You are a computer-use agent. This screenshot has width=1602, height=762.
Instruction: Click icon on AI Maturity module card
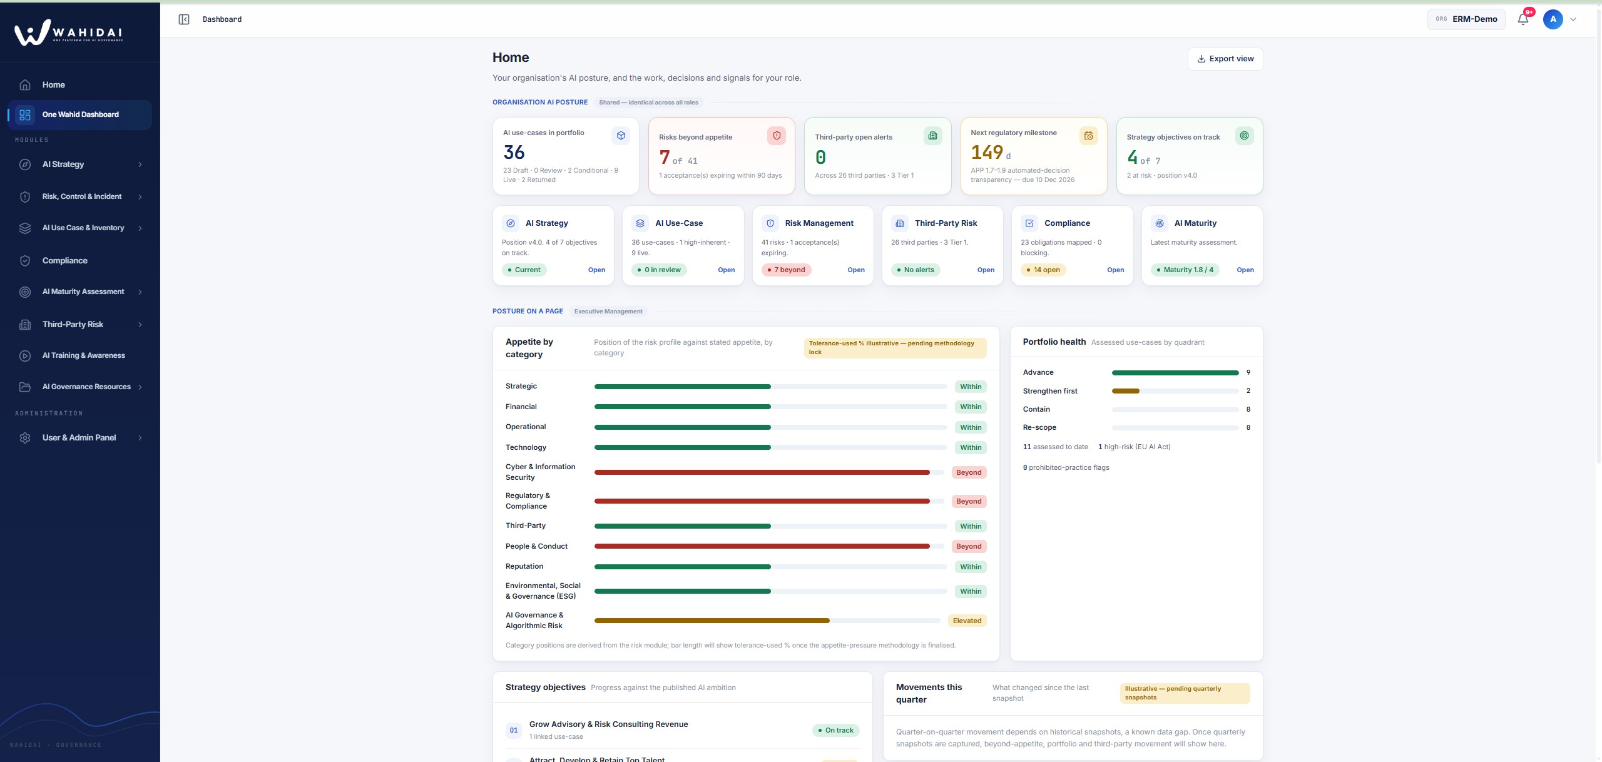click(x=1160, y=223)
